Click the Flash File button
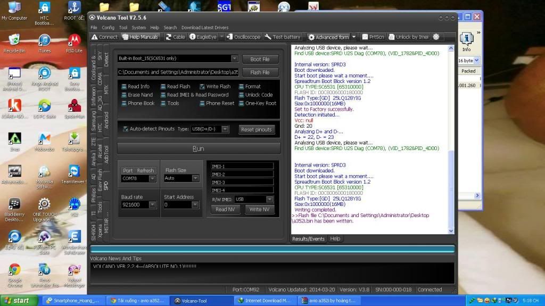 pyautogui.click(x=260, y=72)
